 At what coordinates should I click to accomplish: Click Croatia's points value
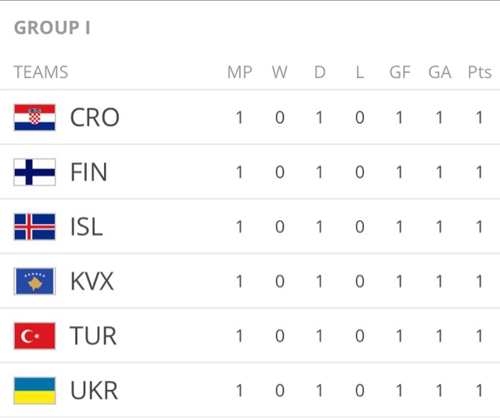point(480,117)
